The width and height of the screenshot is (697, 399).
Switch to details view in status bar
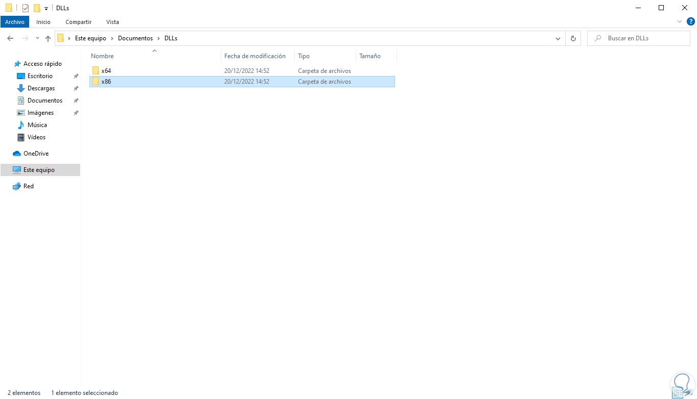click(x=678, y=393)
